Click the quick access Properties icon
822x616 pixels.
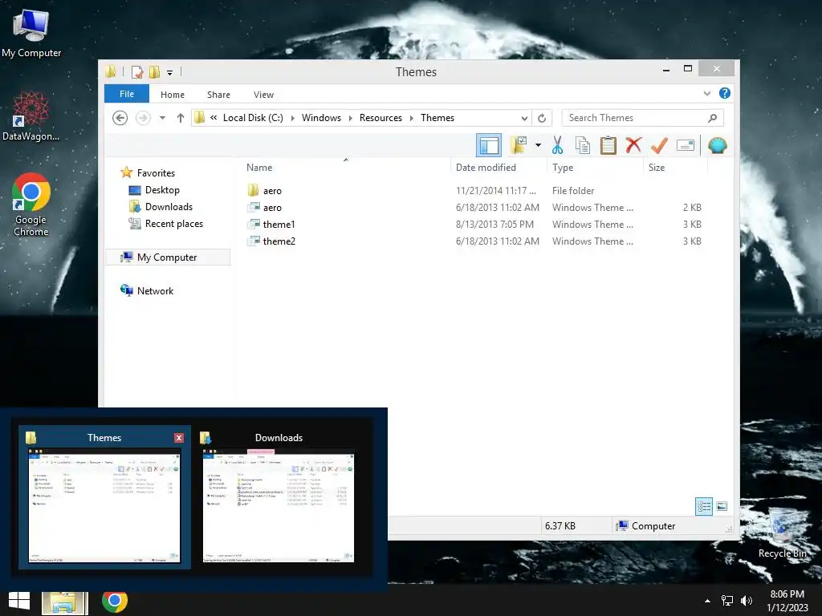tap(136, 71)
